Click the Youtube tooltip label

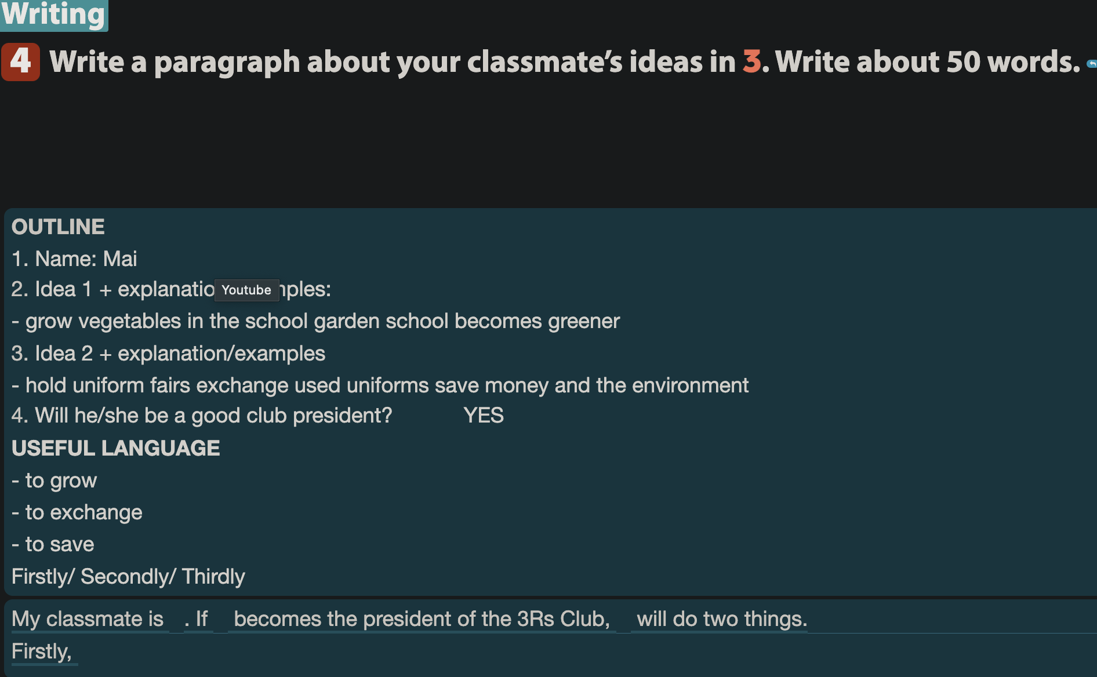click(246, 290)
